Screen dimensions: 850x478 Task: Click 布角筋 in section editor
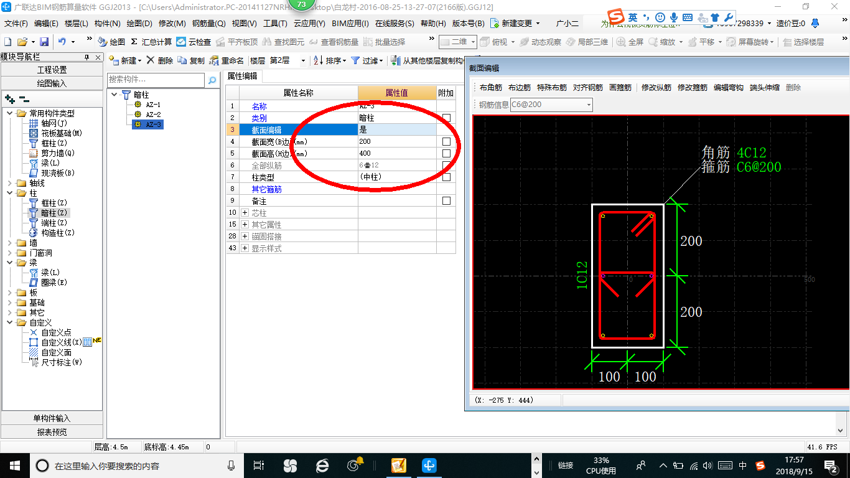click(490, 88)
